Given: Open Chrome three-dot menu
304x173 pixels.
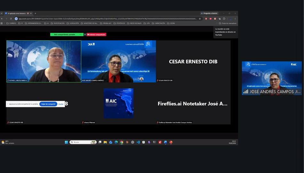Looking at the screenshot, I should click(235, 19).
